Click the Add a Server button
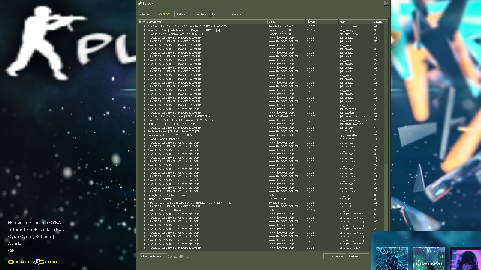The image size is (481, 270). pos(335,256)
